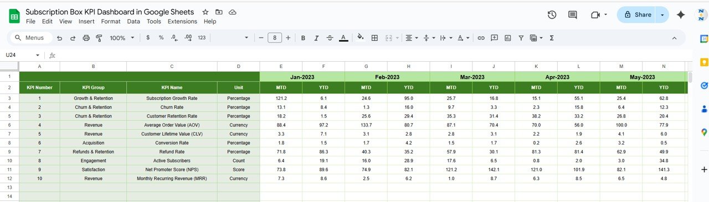
Task: Click the Share button
Action: point(637,15)
